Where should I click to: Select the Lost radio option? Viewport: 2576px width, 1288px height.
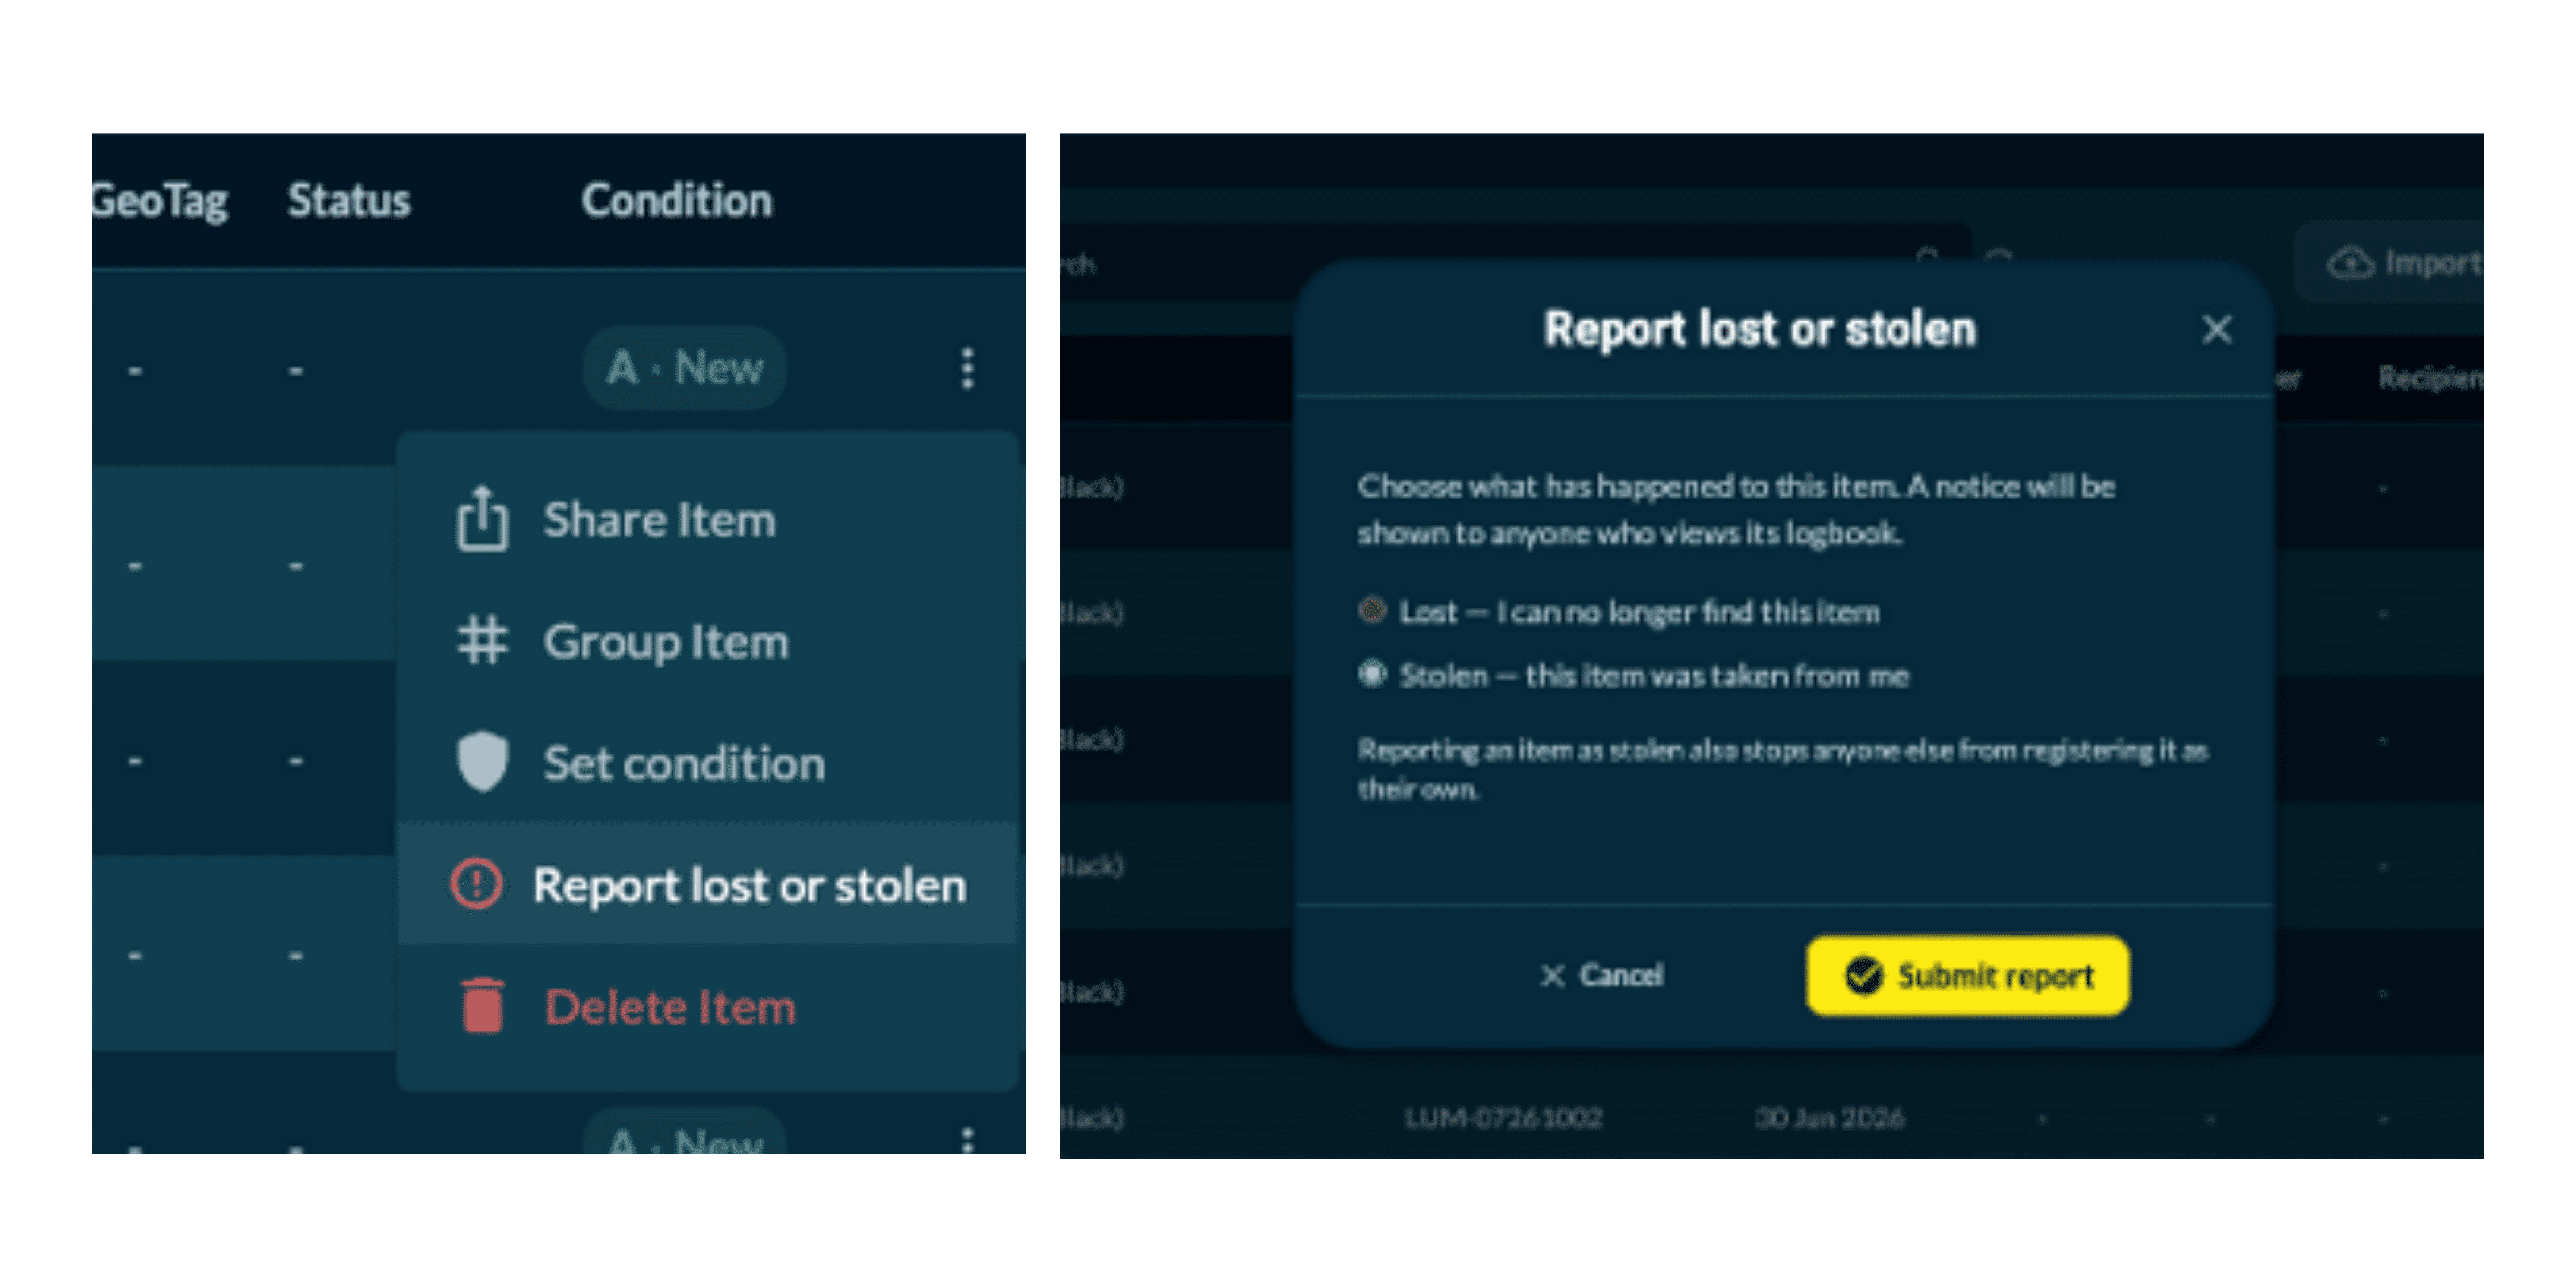[x=1372, y=610]
